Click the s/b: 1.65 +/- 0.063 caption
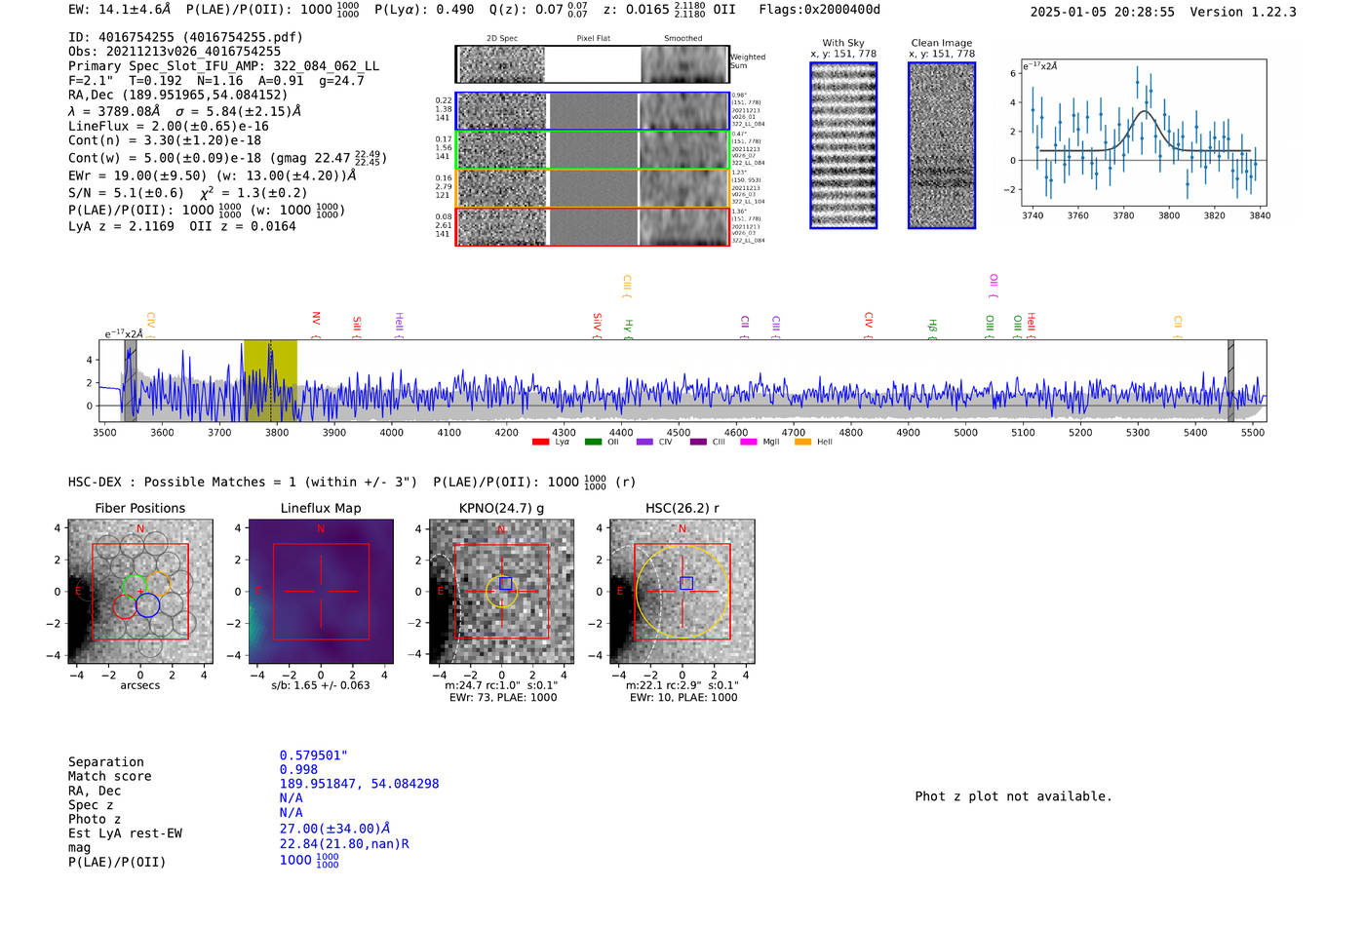The image size is (1365, 929). (321, 685)
